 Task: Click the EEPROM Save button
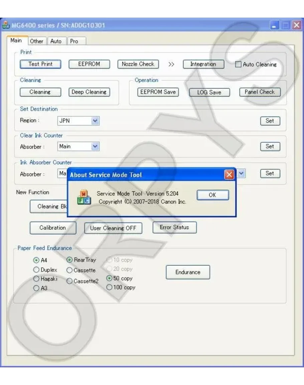coord(158,92)
